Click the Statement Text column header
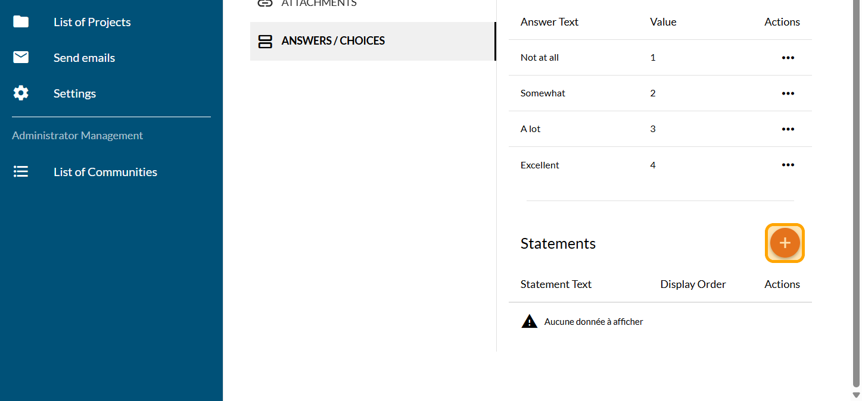Image resolution: width=862 pixels, height=401 pixels. coord(556,284)
